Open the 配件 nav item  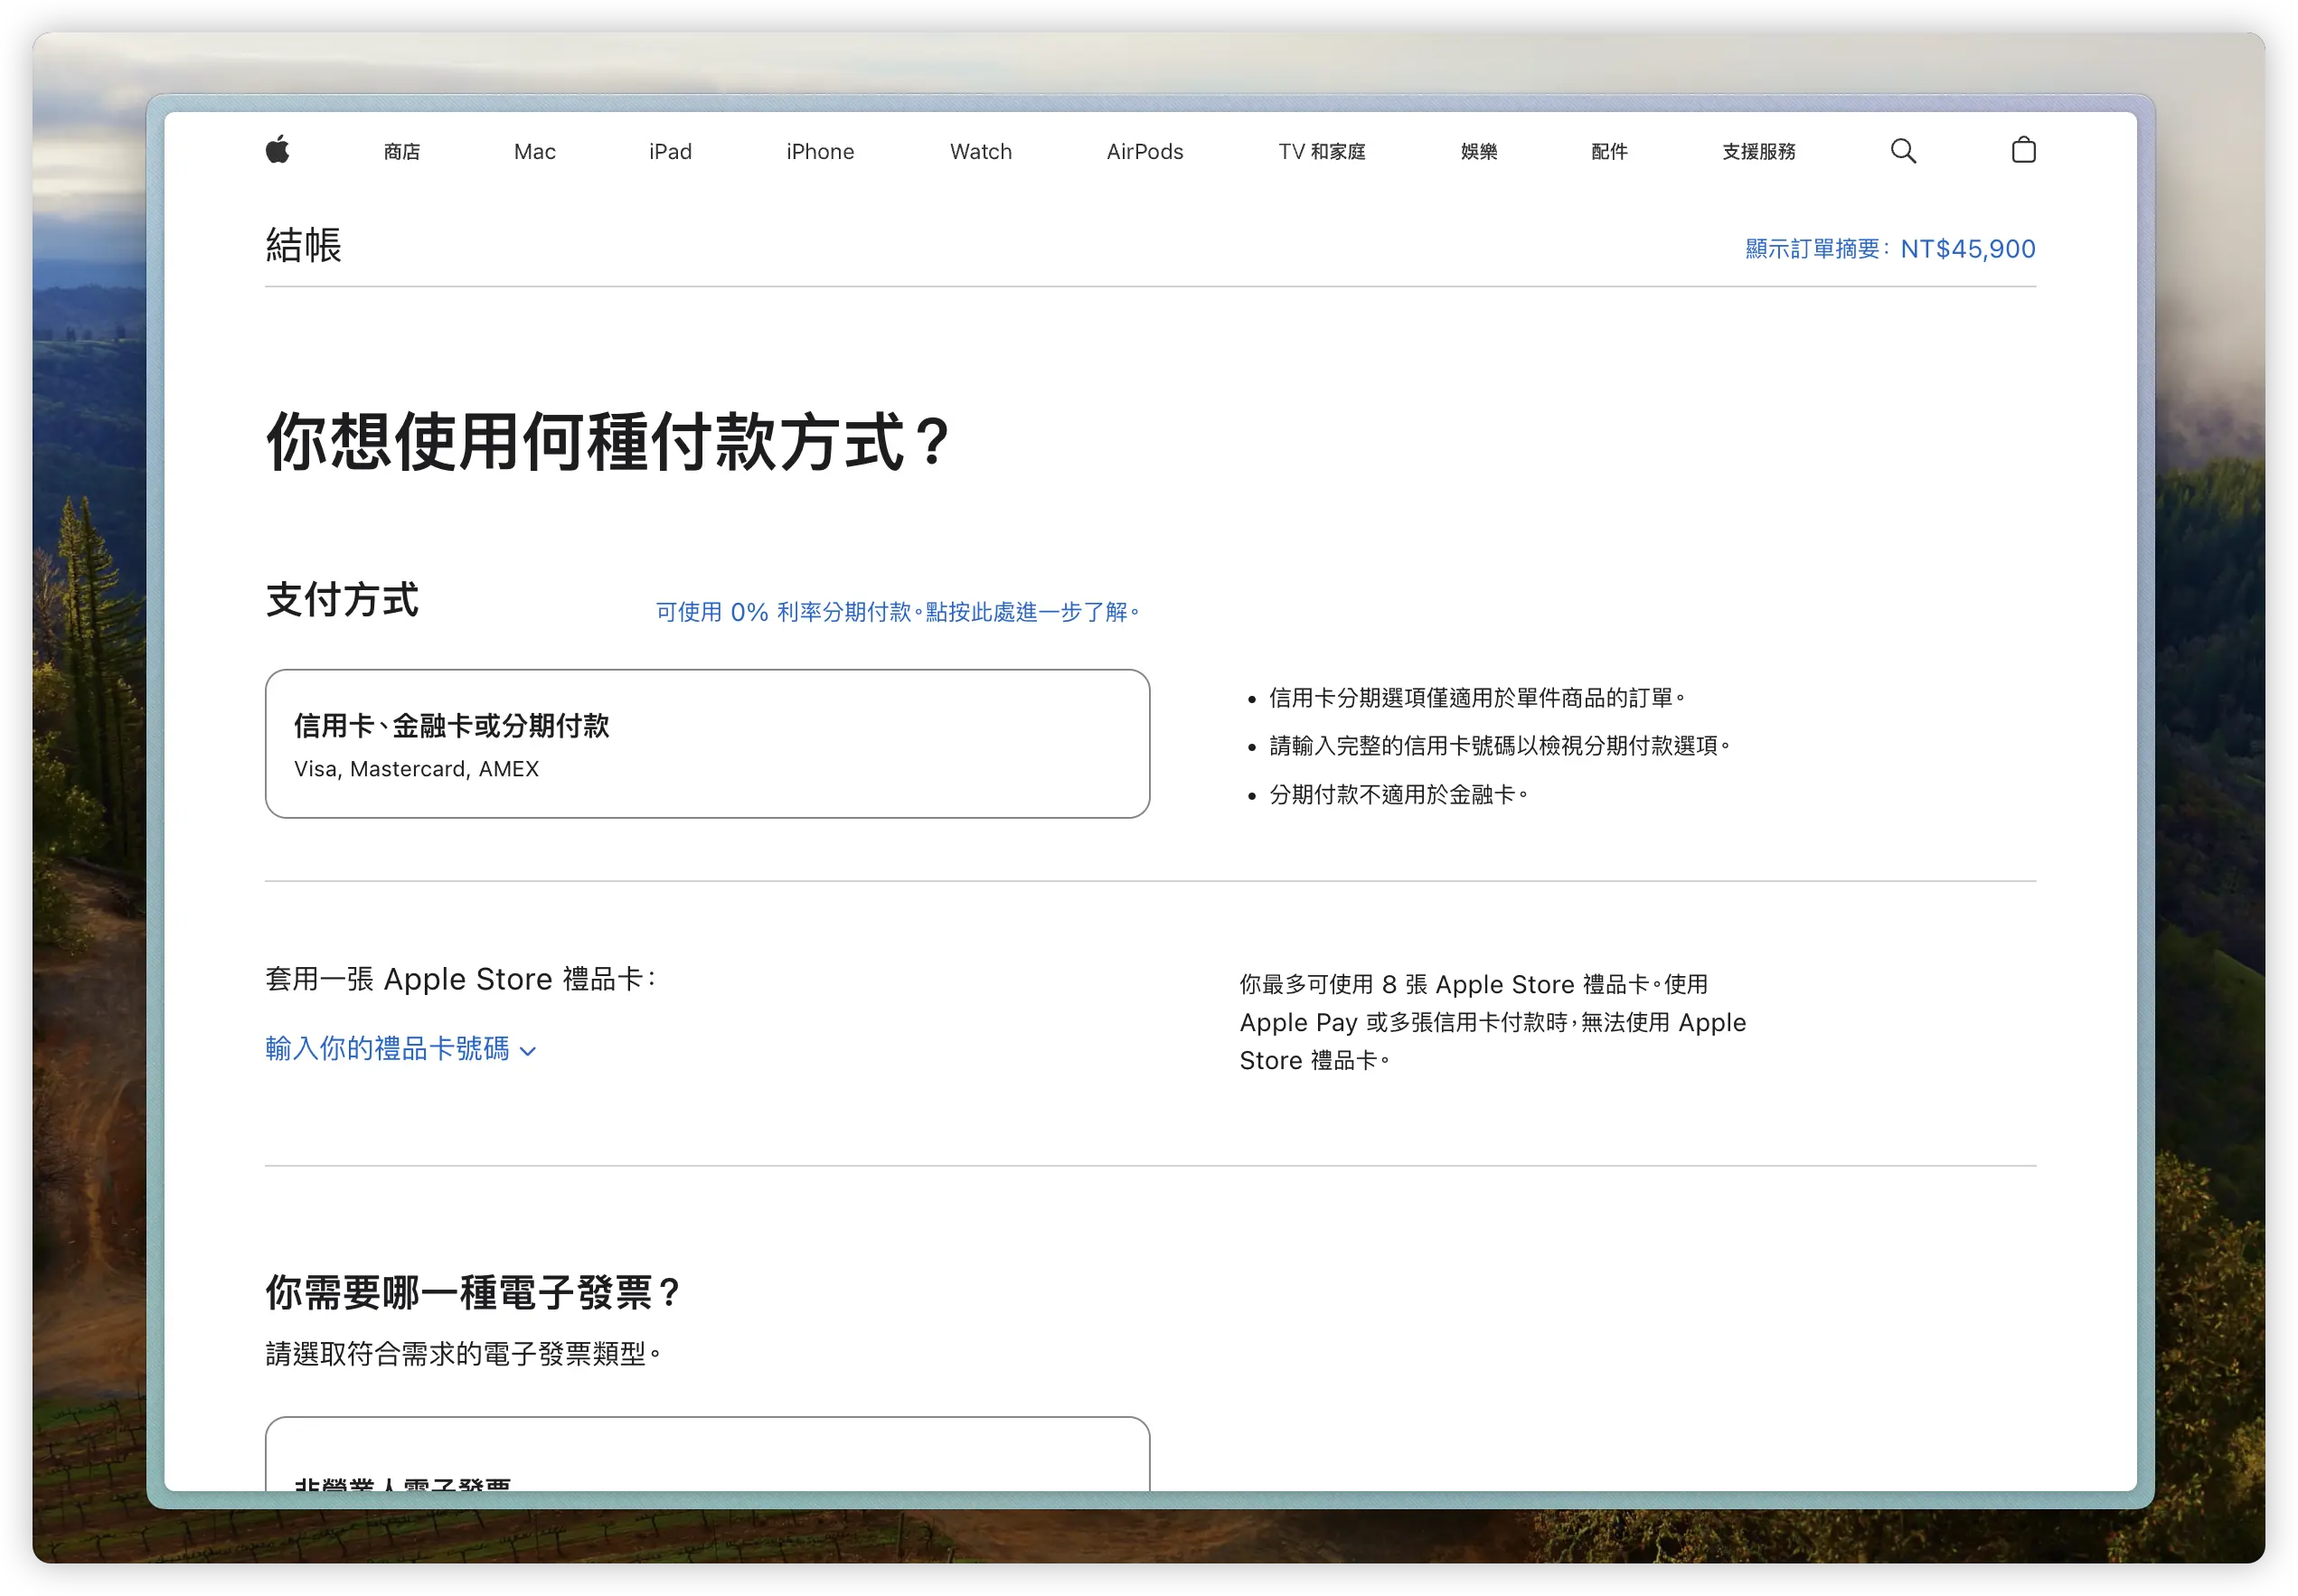tap(1608, 151)
